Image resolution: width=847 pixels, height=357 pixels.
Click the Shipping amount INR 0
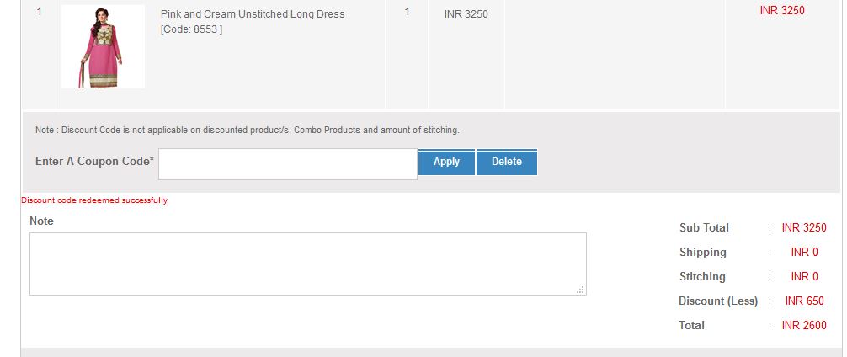[x=804, y=253]
